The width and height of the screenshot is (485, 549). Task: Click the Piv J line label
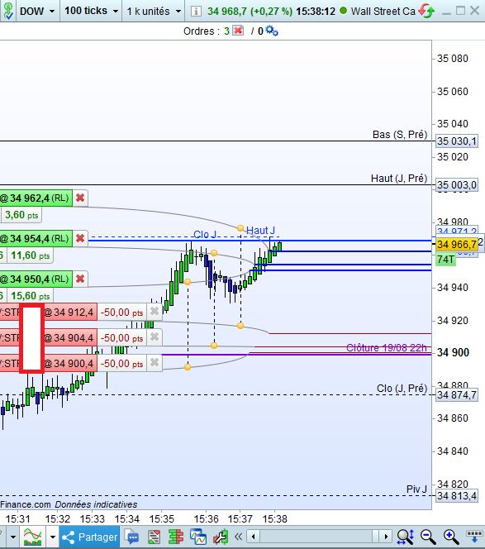(x=416, y=489)
